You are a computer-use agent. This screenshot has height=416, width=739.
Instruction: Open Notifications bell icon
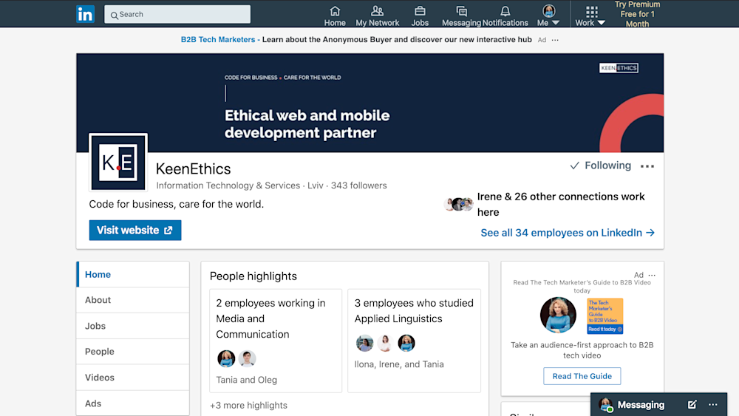pyautogui.click(x=505, y=16)
